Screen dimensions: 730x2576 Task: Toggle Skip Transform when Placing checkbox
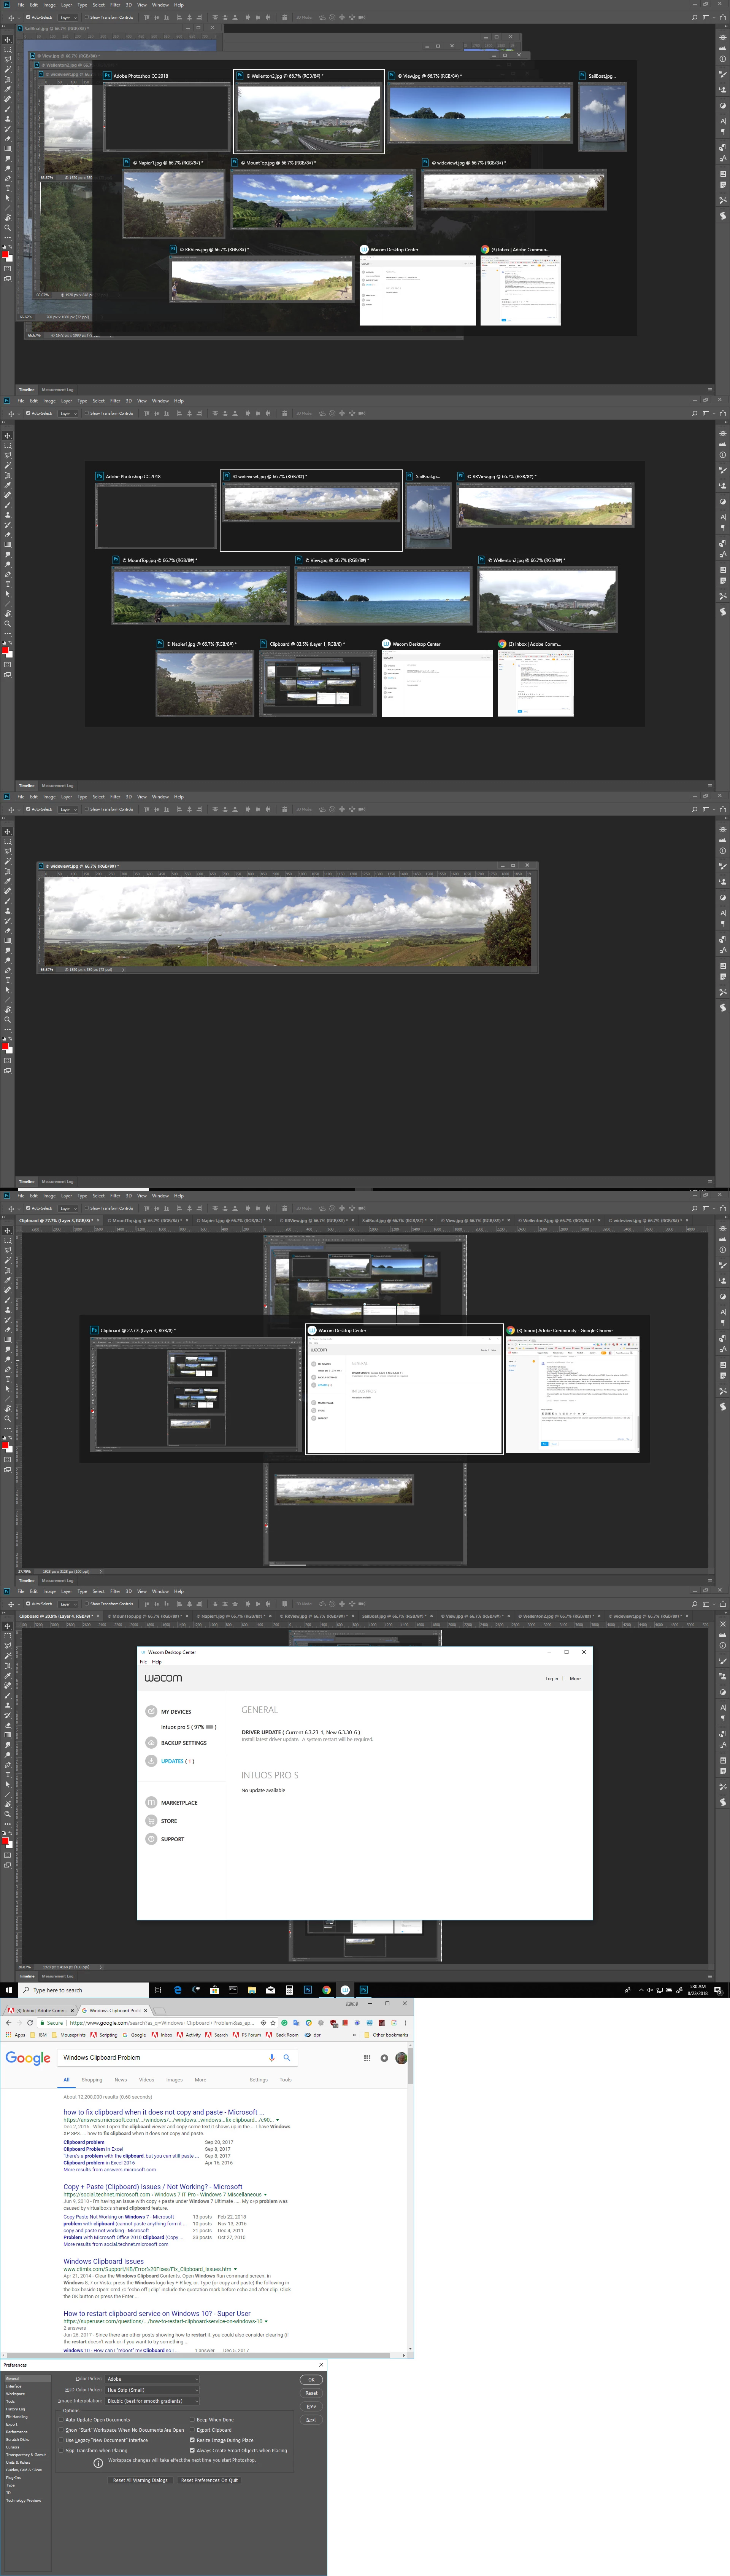(61, 2450)
